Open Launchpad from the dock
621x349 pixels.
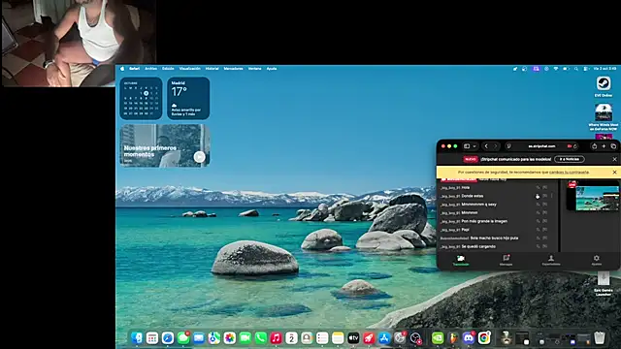tap(152, 338)
